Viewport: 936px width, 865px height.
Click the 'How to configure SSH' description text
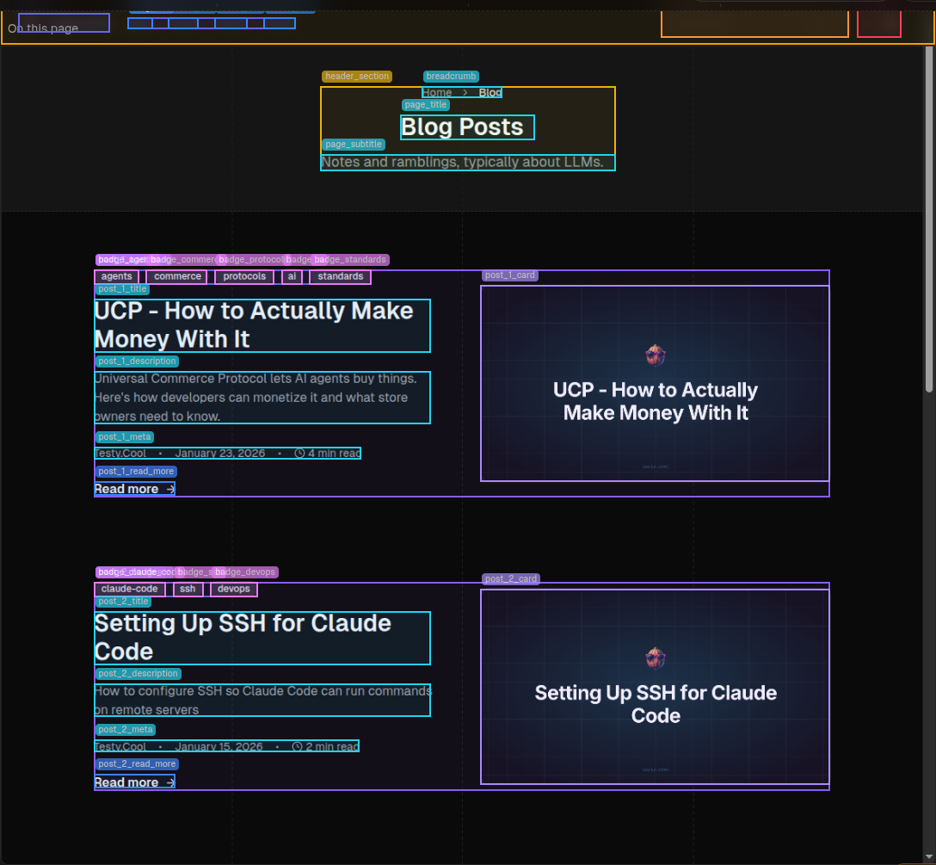[x=262, y=700]
